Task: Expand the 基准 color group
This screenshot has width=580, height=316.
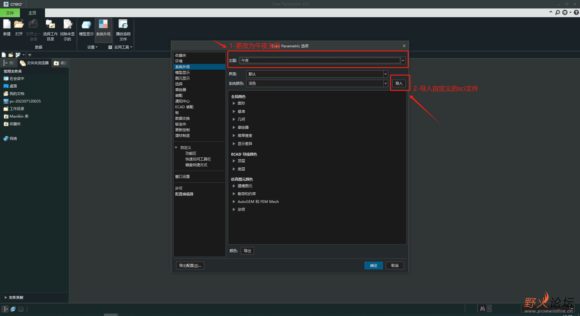Action: pos(234,112)
